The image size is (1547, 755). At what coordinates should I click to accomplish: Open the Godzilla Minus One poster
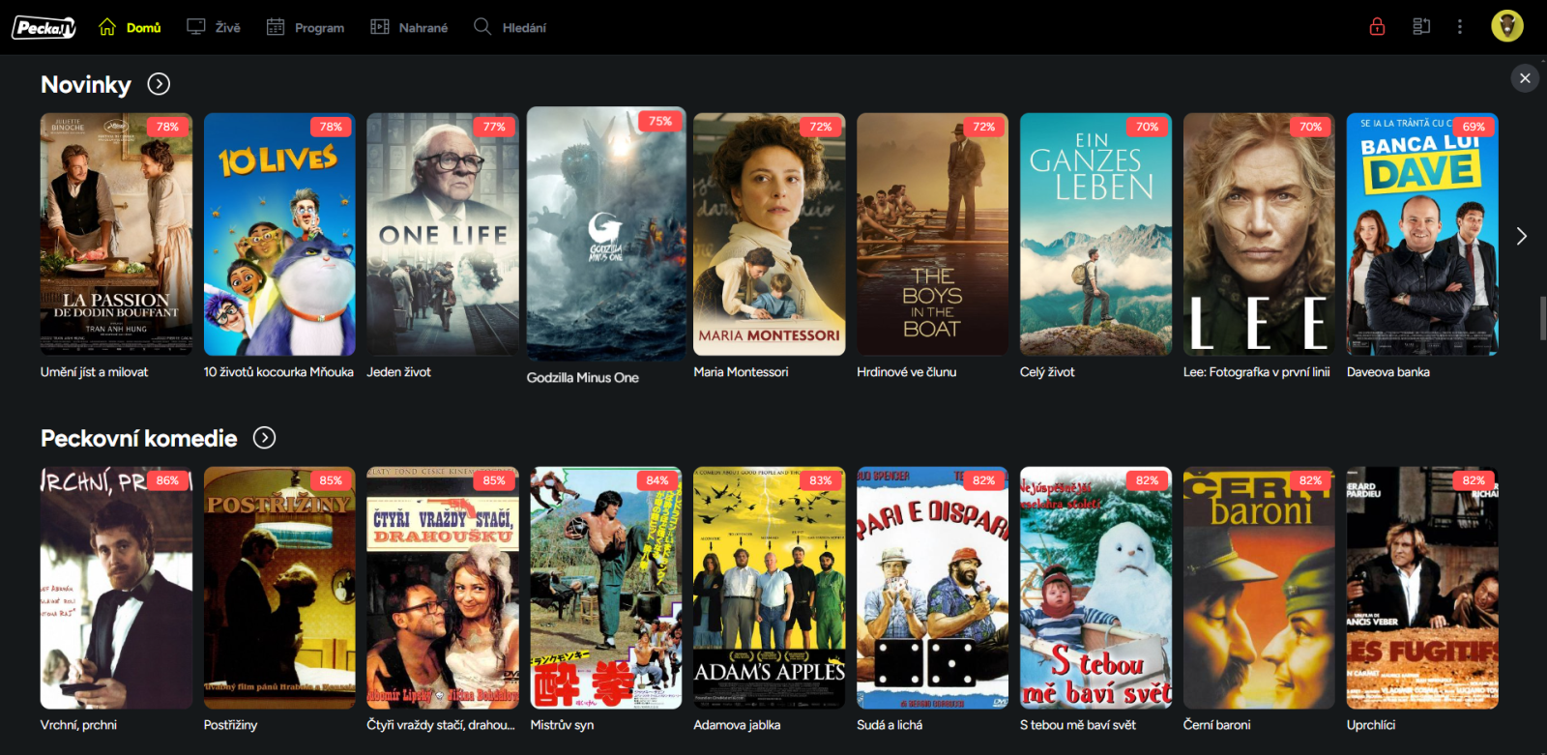click(606, 234)
